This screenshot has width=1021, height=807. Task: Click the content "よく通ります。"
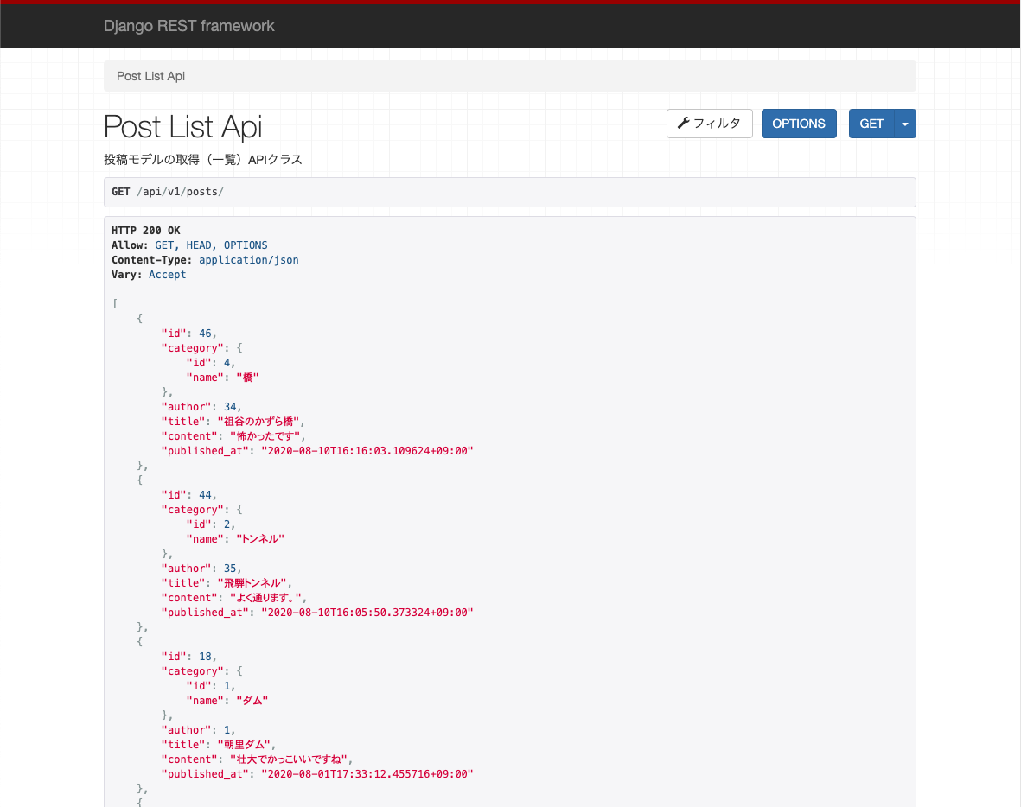click(x=265, y=597)
